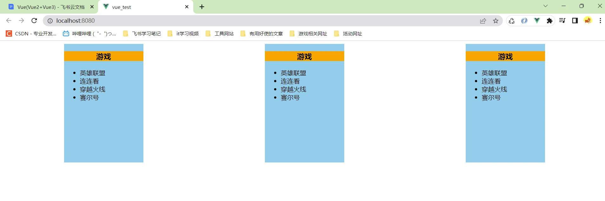Open the 工具网站 bookmark folder
Image resolution: width=605 pixels, height=201 pixels.
coord(220,33)
